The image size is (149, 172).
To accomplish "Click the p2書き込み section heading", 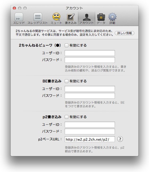I will pos(52,117).
